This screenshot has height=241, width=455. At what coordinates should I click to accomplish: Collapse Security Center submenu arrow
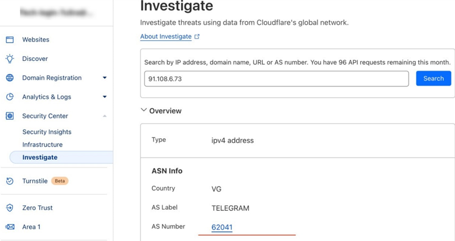(105, 116)
